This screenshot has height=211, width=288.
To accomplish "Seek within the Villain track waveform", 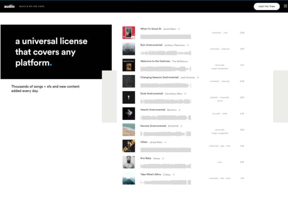I will (166, 150).
